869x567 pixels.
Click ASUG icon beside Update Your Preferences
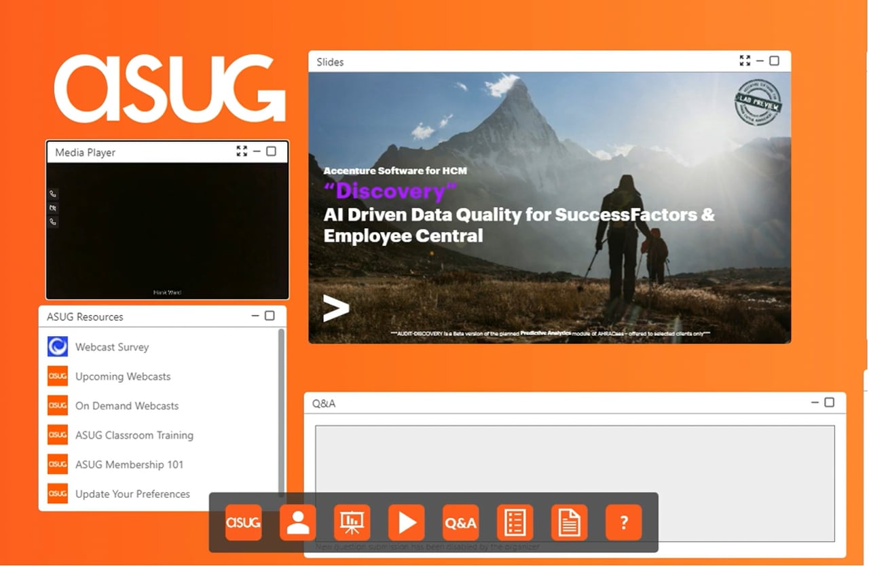[x=58, y=494]
